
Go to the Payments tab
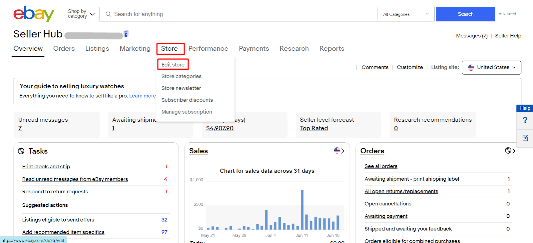pos(254,49)
